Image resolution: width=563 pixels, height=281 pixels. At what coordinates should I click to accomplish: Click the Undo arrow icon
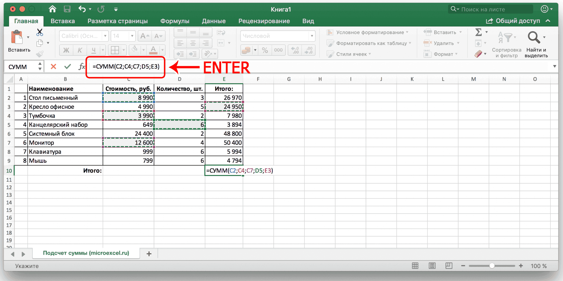pos(82,9)
